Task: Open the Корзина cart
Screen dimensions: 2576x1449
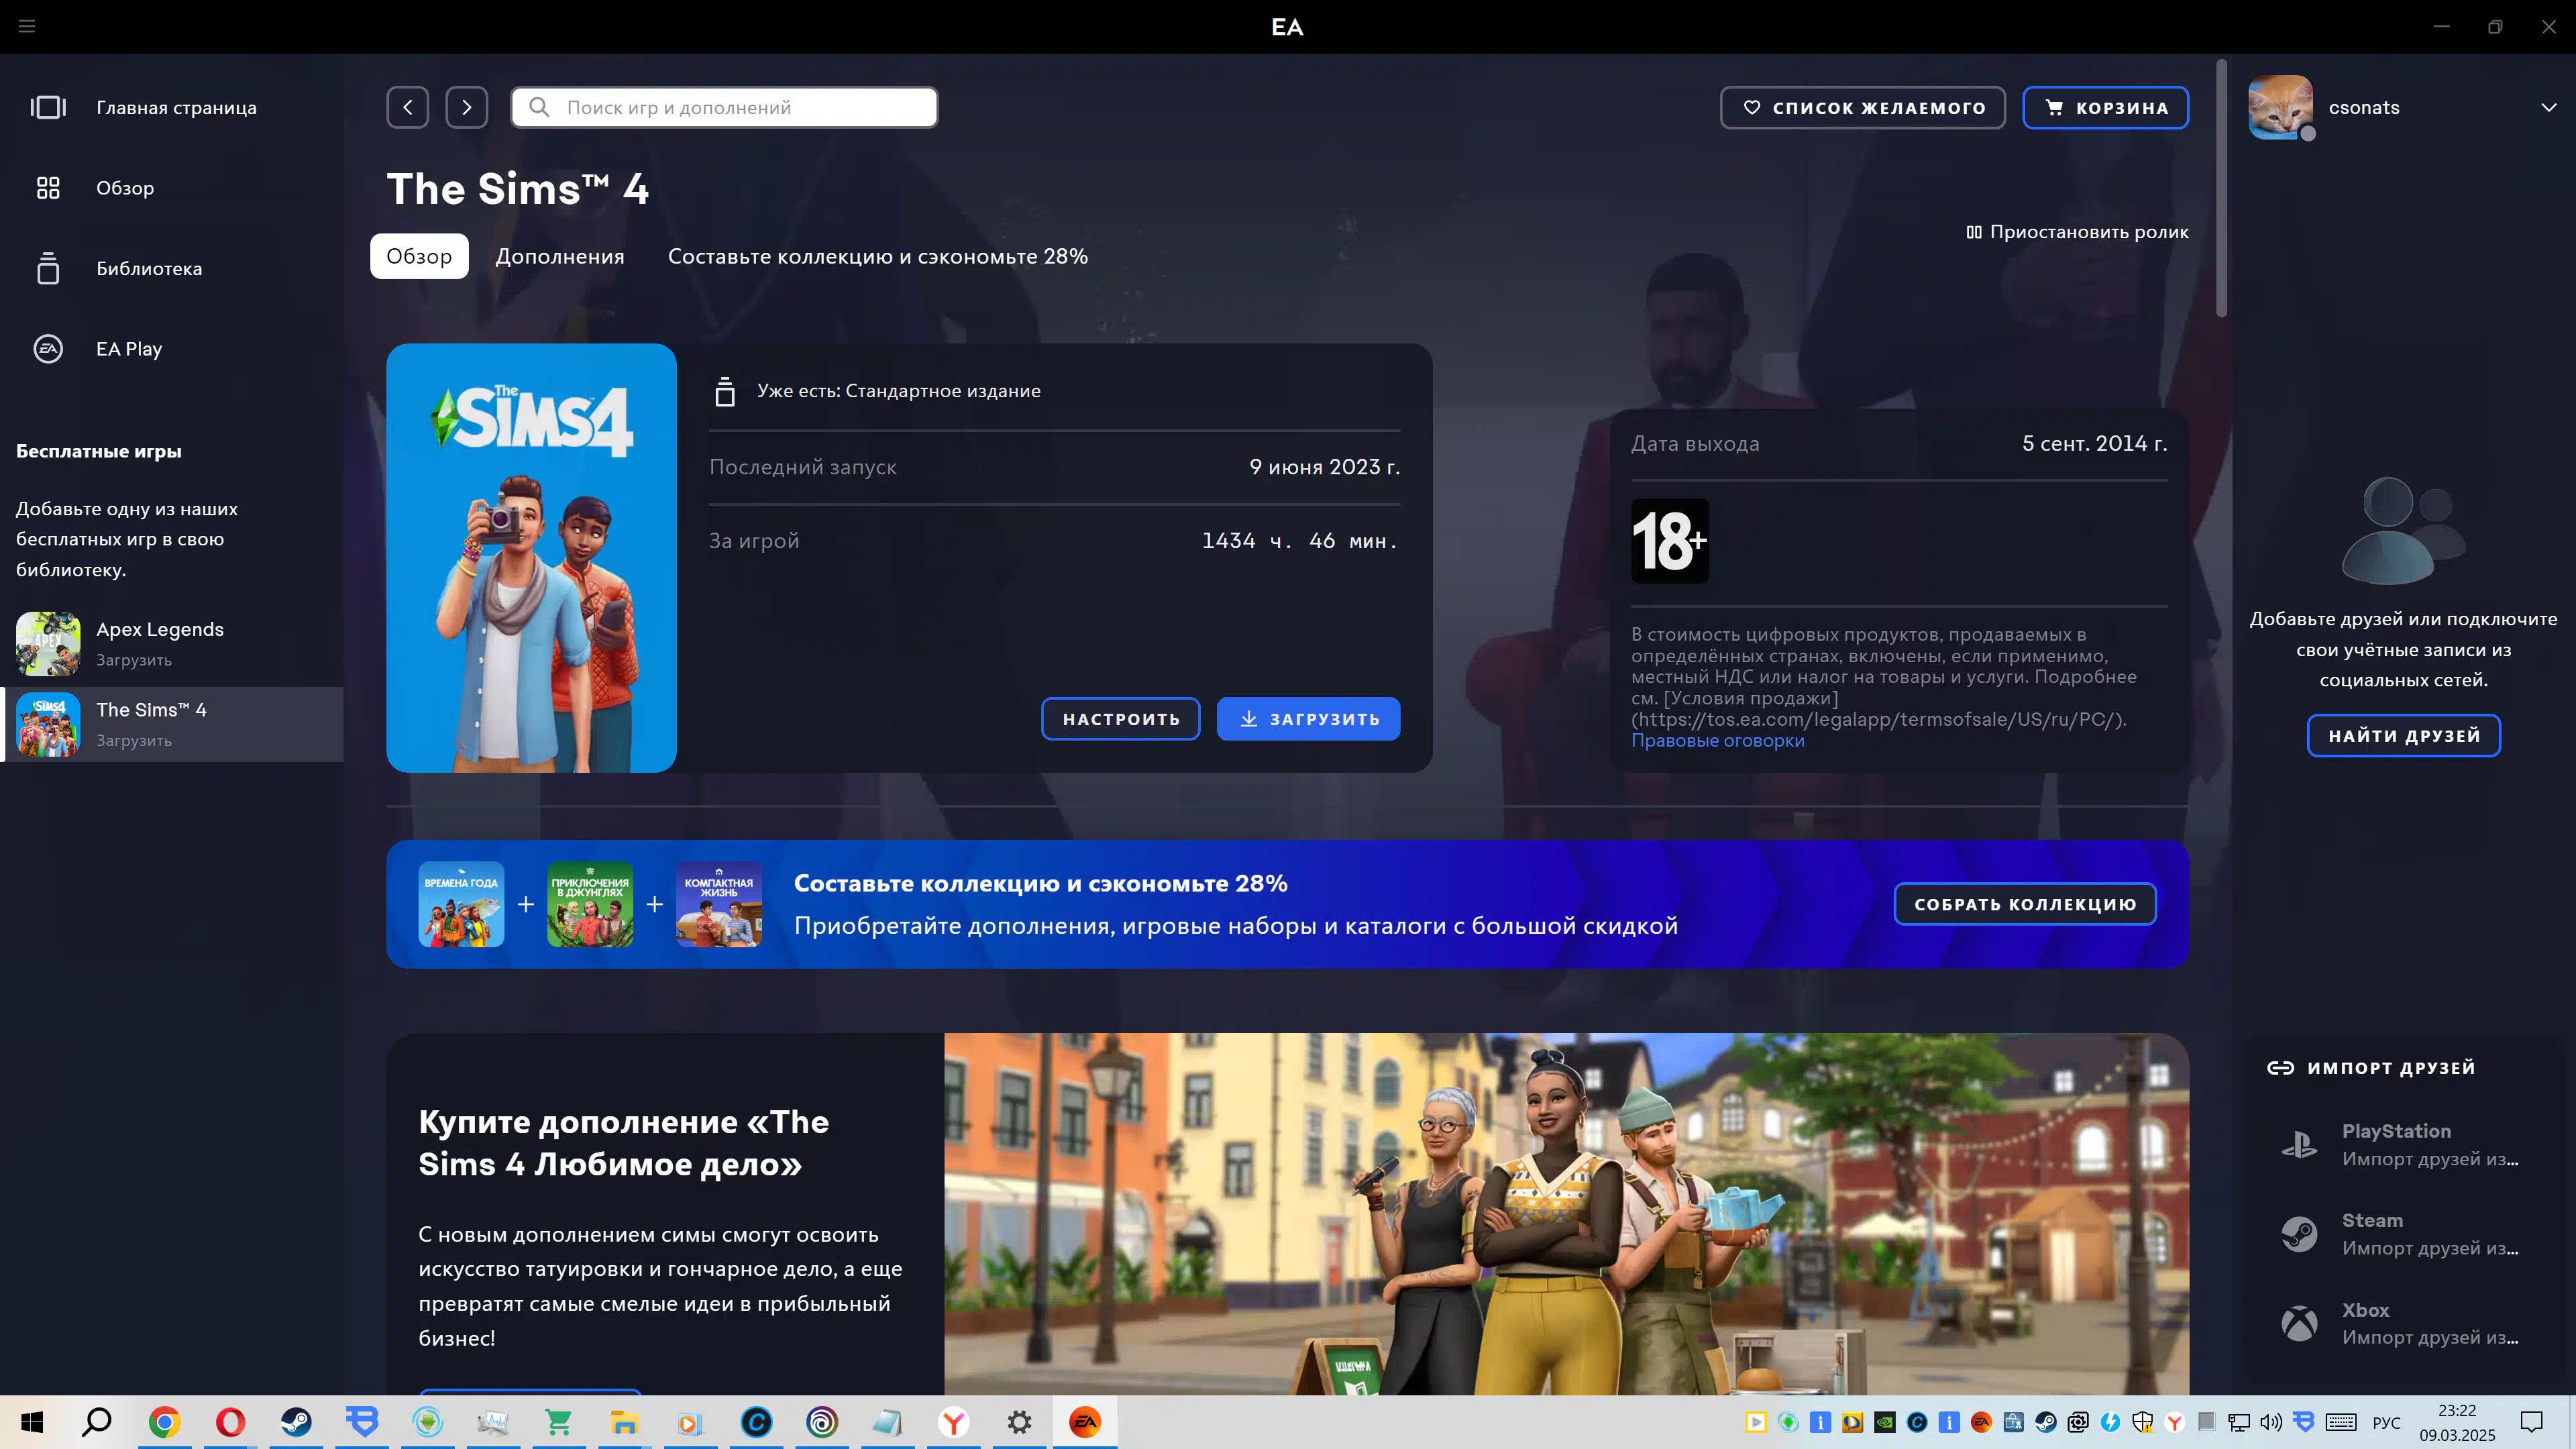Action: (x=2106, y=107)
